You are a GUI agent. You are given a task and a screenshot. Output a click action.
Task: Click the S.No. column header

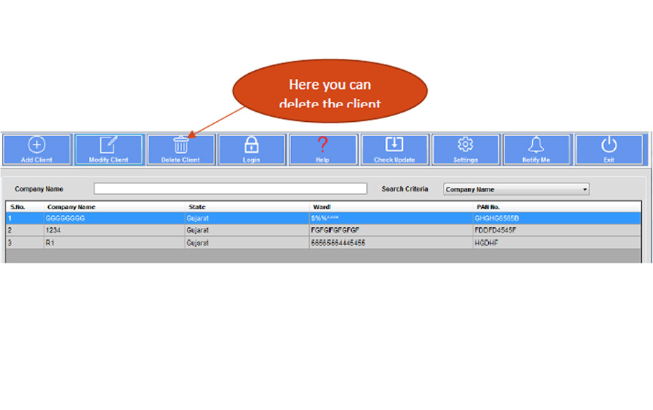18,206
